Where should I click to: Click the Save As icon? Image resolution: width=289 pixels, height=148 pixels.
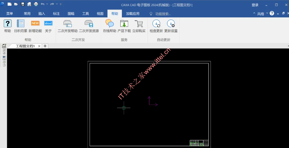[x=29, y=4]
